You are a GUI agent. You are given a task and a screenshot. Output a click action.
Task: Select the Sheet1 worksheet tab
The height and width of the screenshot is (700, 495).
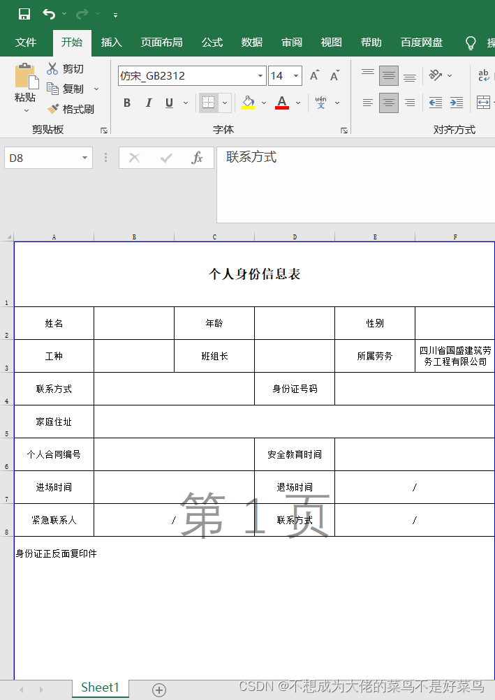coord(101,687)
